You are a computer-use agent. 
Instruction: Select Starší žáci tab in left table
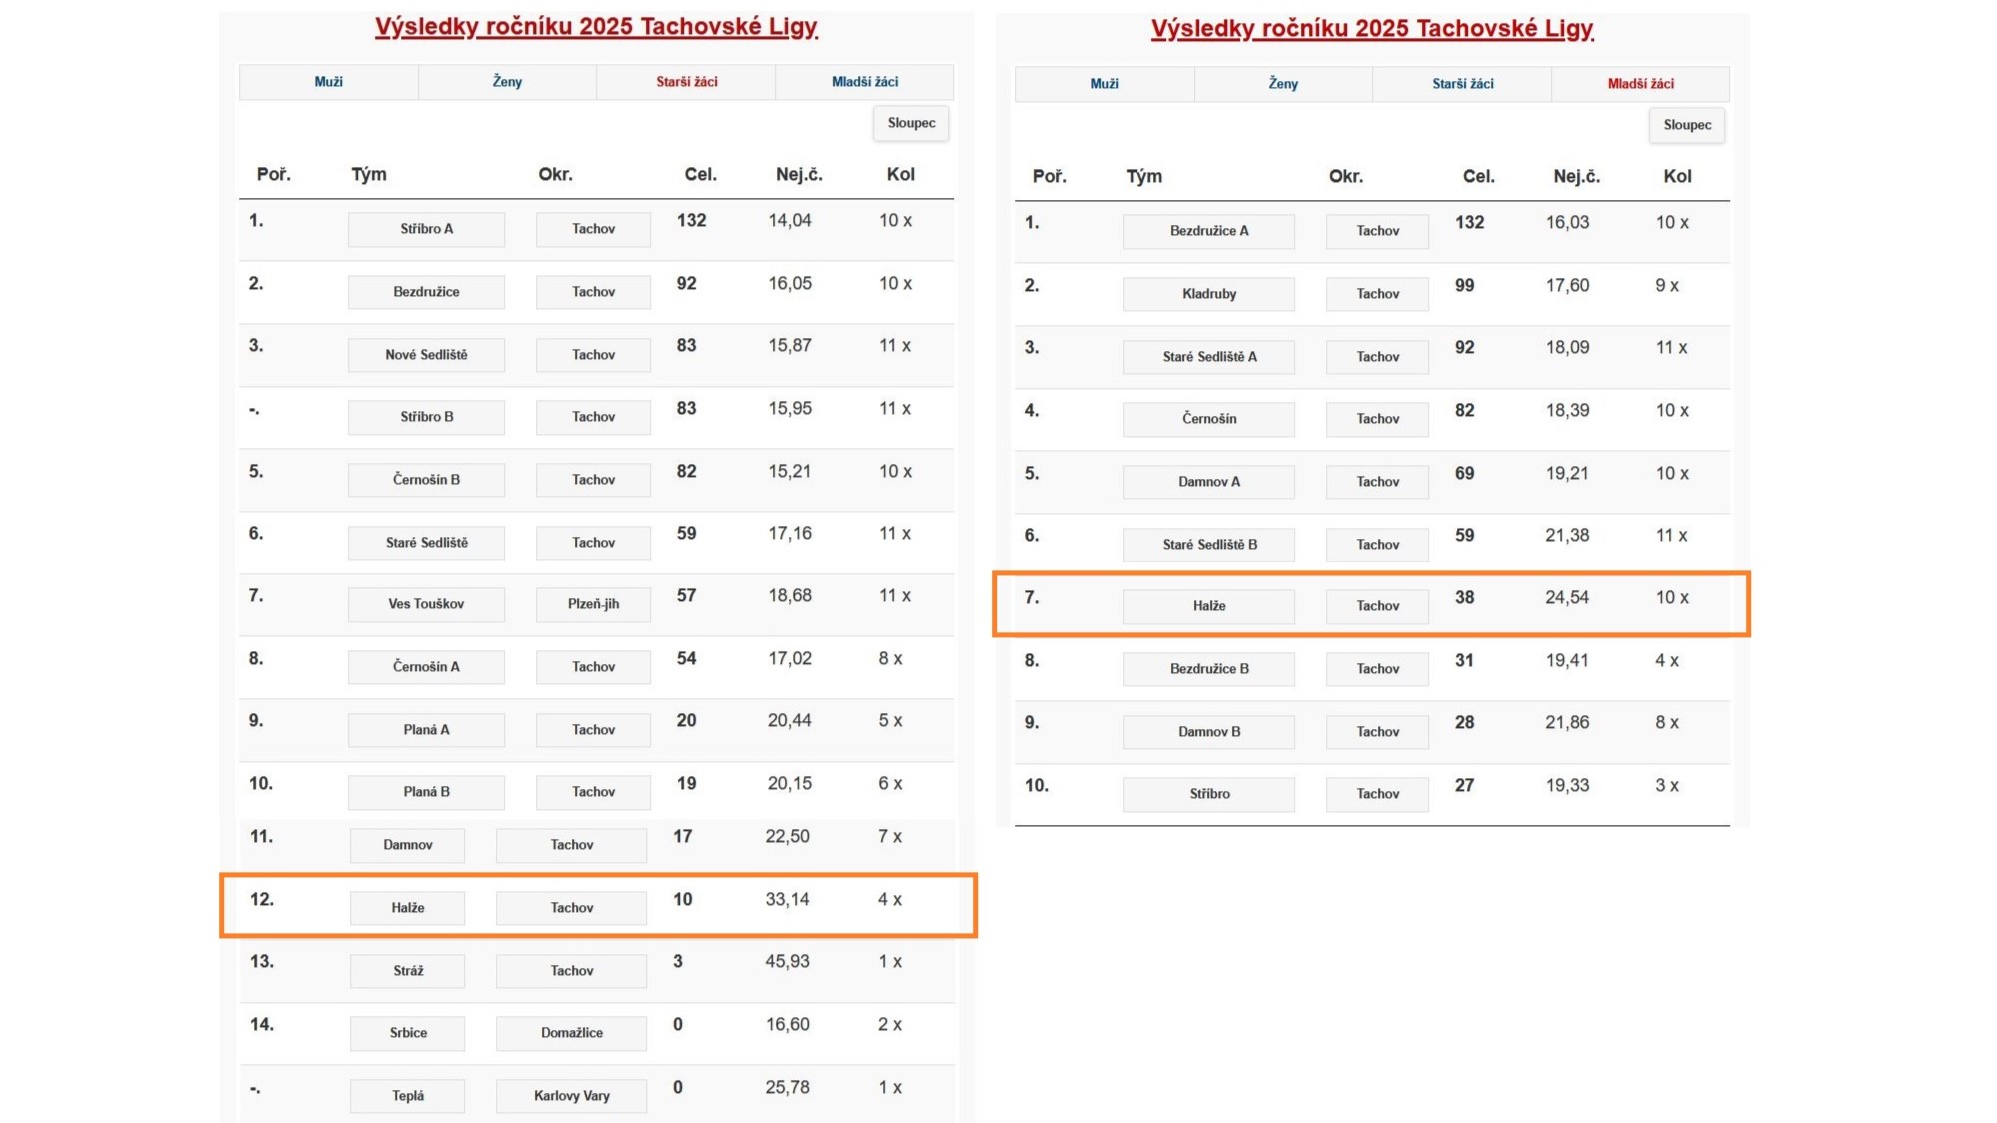[686, 82]
